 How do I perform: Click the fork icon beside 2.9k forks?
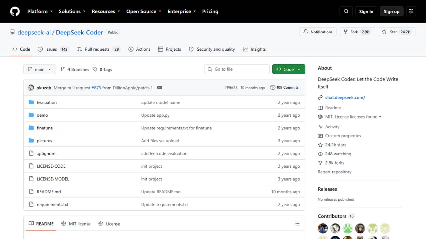320,163
